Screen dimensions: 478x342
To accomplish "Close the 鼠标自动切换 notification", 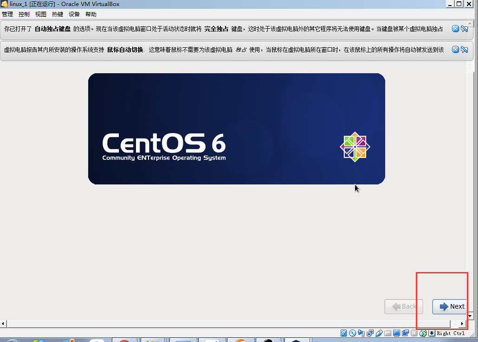I will [x=455, y=49].
